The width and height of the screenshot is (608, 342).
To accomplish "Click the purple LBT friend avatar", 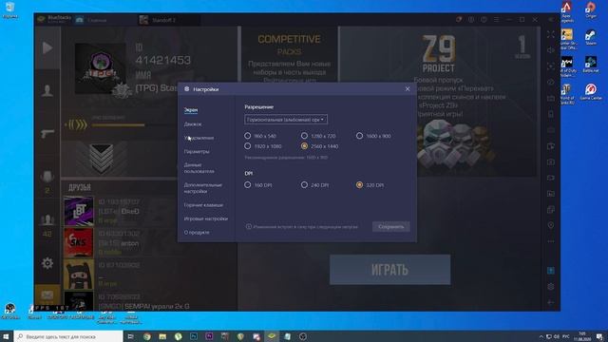I will pos(78,211).
